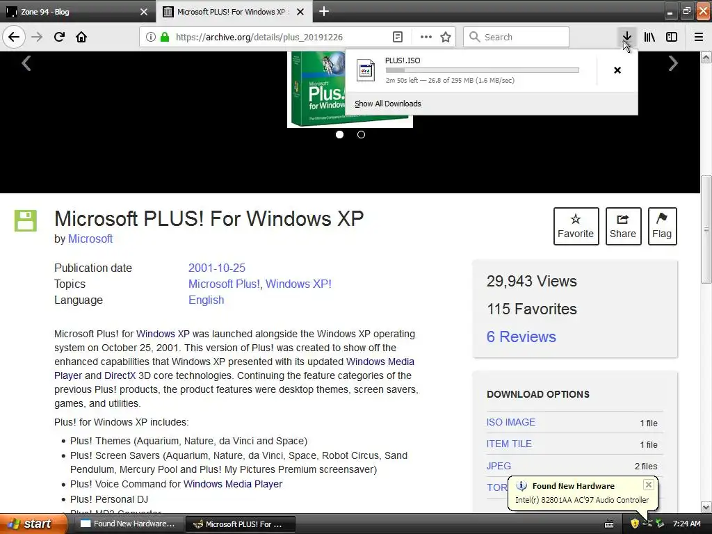712x534 pixels.
Task: Click the keyboard icon in the taskbar
Action: pos(609,524)
